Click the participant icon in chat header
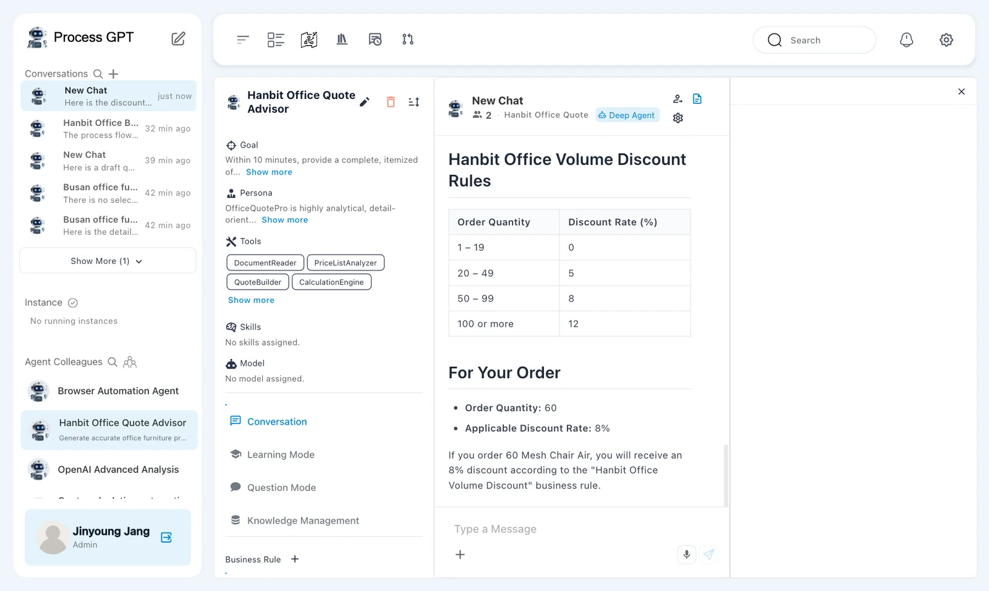The image size is (989, 591). coord(678,99)
